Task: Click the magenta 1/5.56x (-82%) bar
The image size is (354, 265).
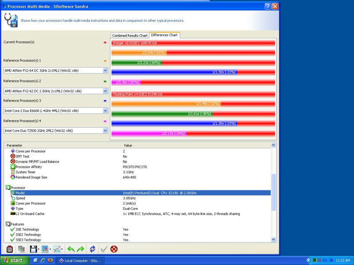Action: pos(126,83)
